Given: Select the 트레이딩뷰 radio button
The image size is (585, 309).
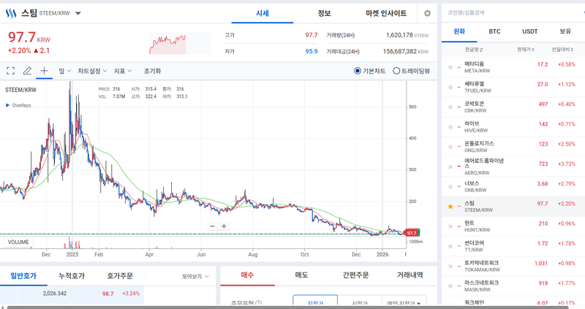Looking at the screenshot, I should pyautogui.click(x=396, y=71).
